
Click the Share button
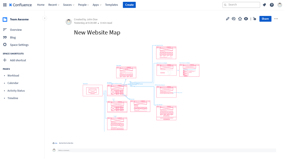point(265,19)
